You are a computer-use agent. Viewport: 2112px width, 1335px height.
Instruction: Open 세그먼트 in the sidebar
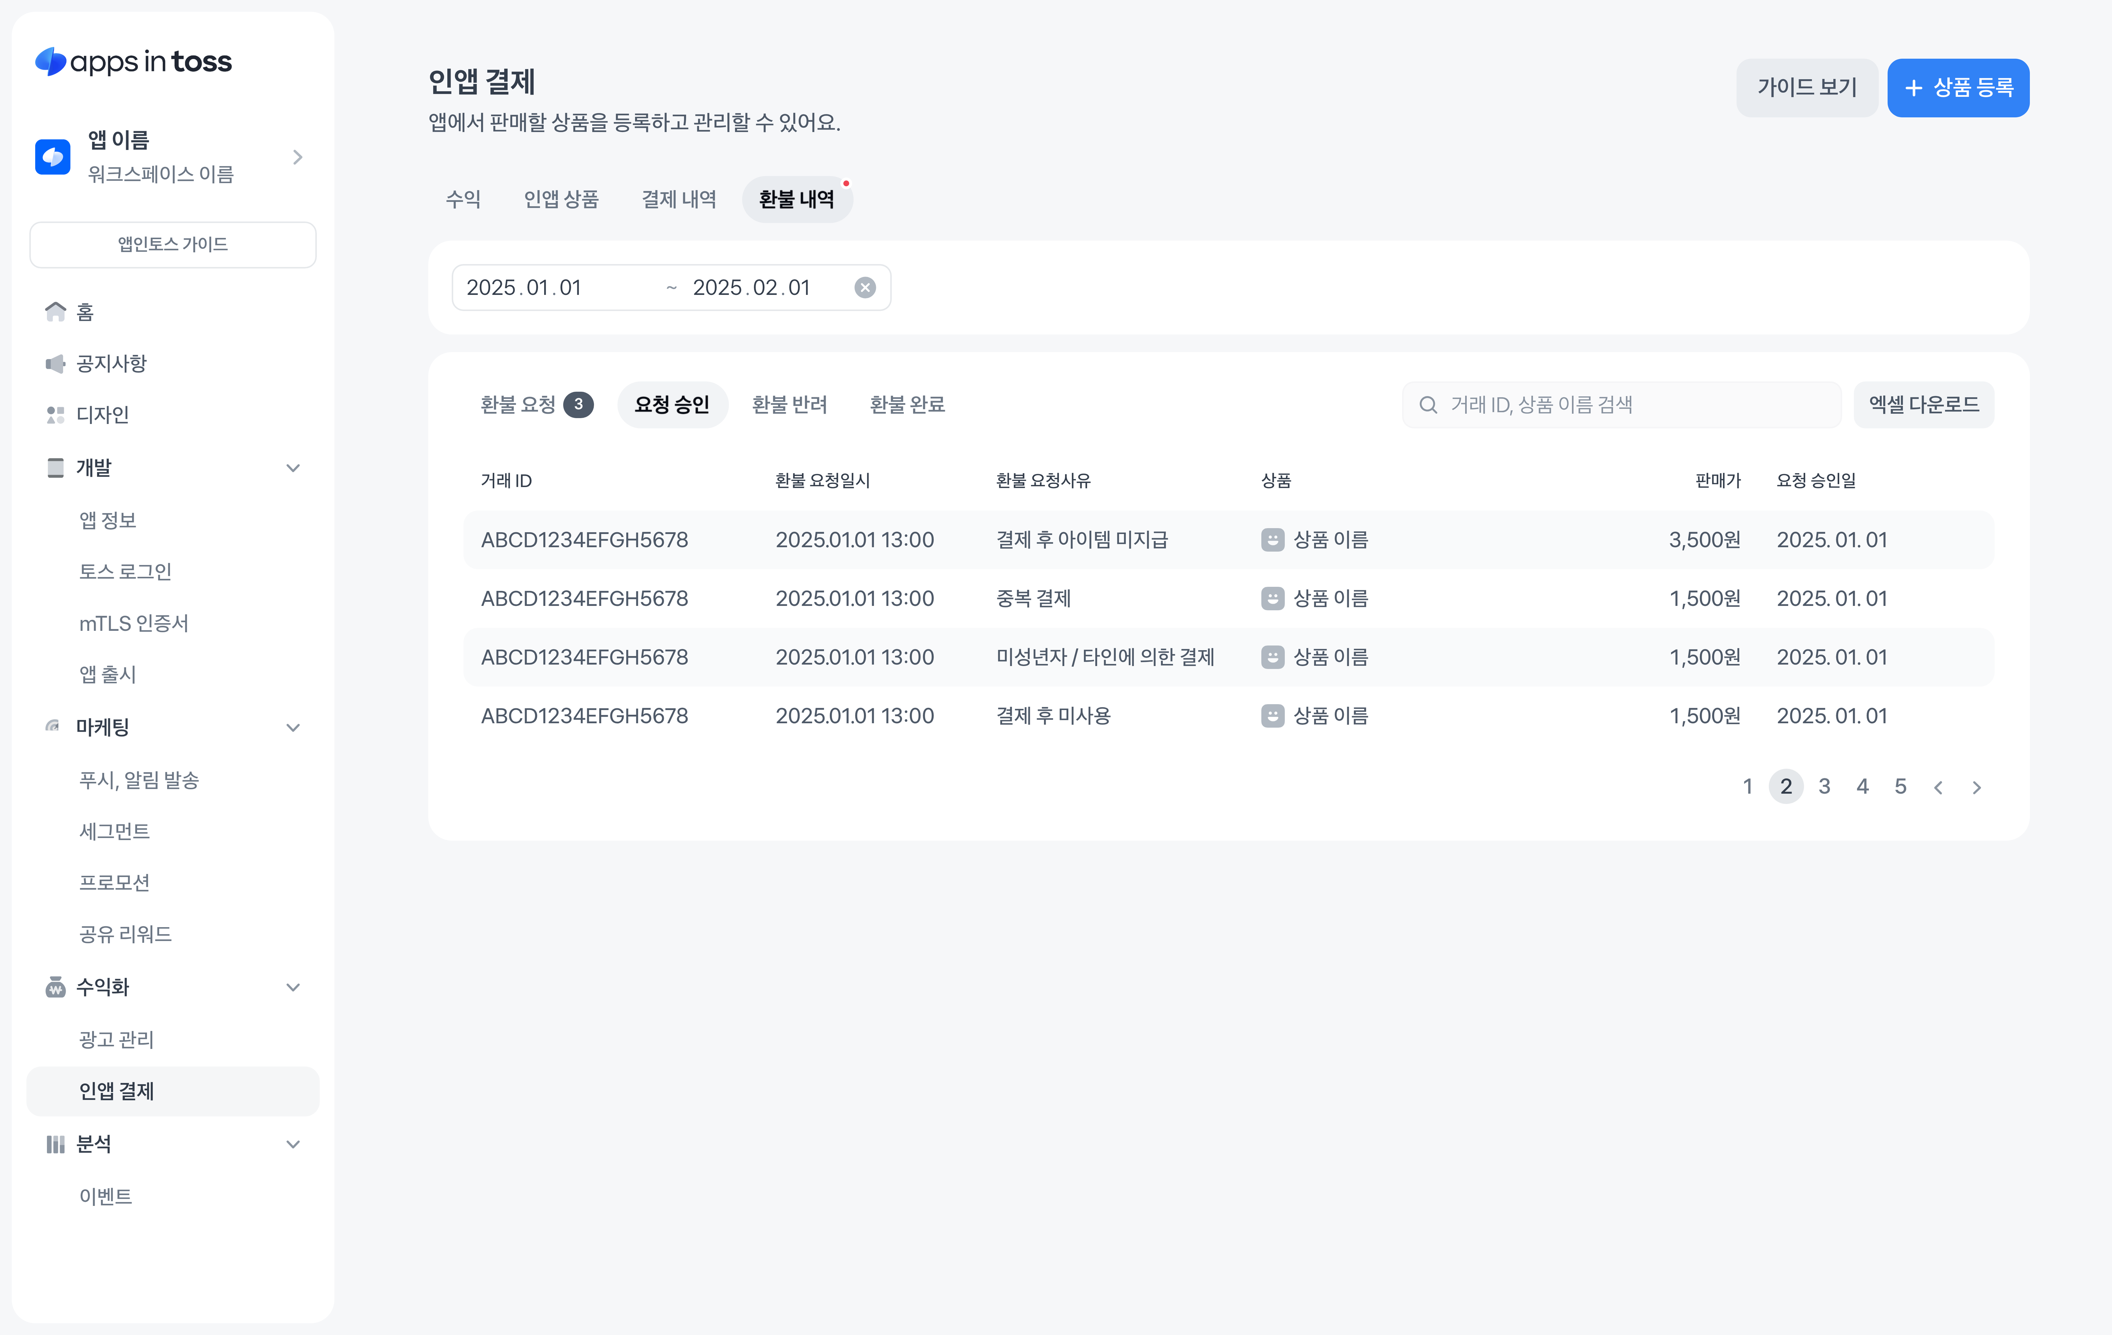(x=115, y=831)
